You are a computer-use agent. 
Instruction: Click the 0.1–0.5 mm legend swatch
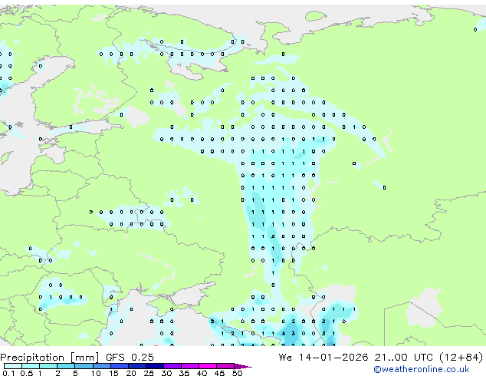(x=13, y=366)
